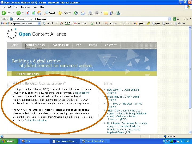The width and height of the screenshot is (192, 144).
Task: Open the Check button dropdown arrow
Action: [103, 23]
